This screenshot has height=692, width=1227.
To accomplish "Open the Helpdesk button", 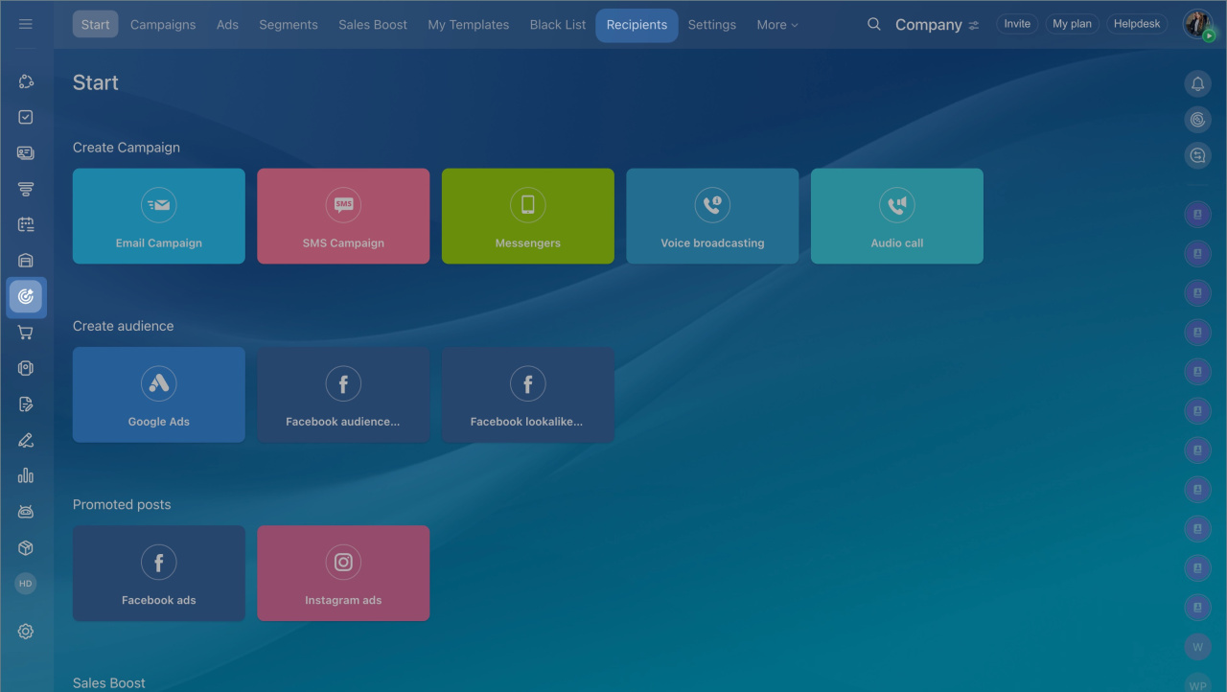I will [1136, 24].
